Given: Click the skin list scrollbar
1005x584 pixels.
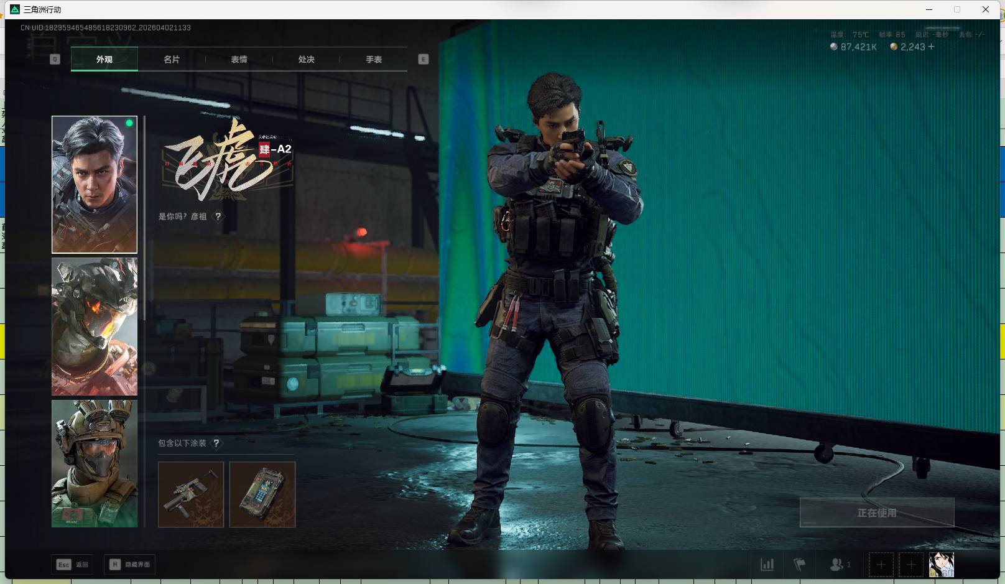Looking at the screenshot, I should point(144,218).
